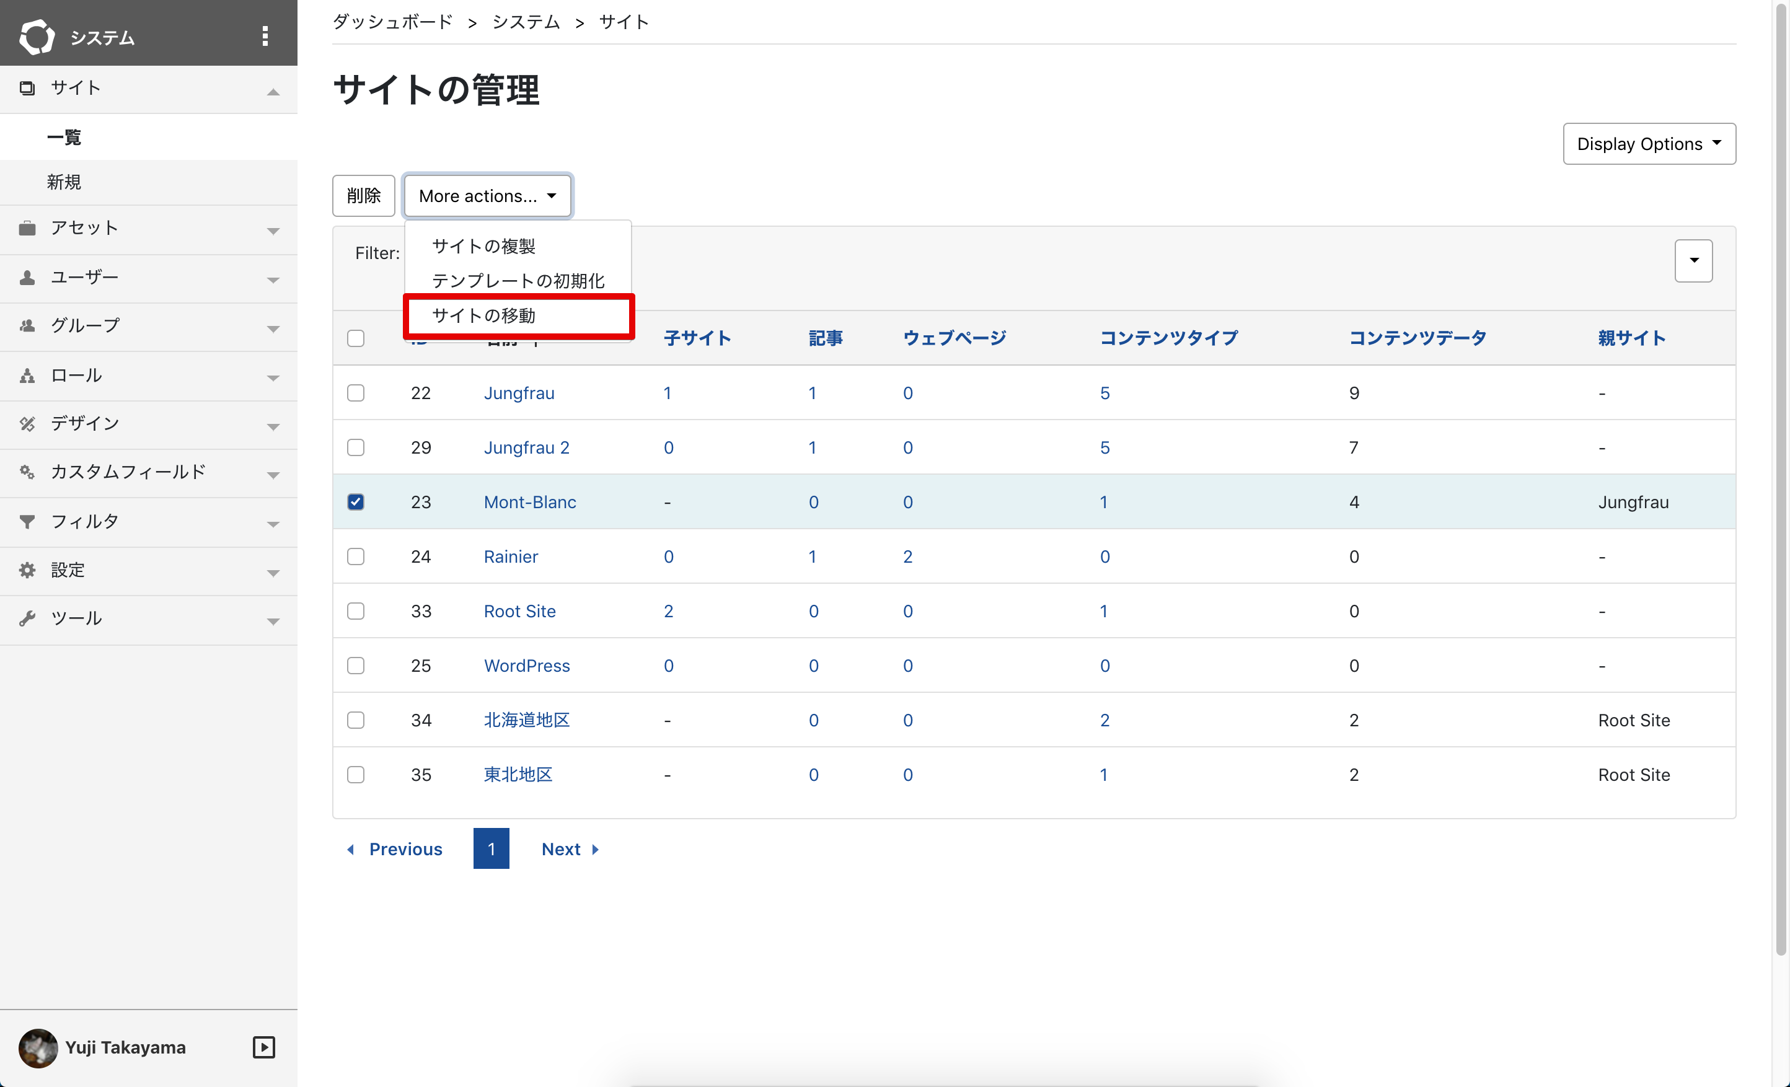Check the Jungfrau row checkbox (ID 22)
This screenshot has height=1087, width=1790.
pyautogui.click(x=356, y=392)
